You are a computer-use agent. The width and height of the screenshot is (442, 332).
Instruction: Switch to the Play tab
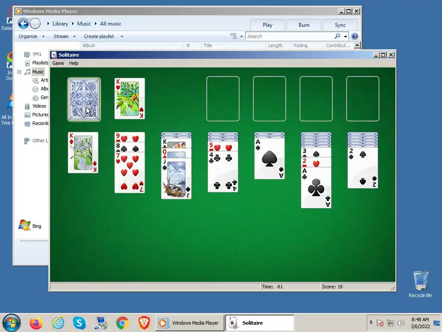268,25
